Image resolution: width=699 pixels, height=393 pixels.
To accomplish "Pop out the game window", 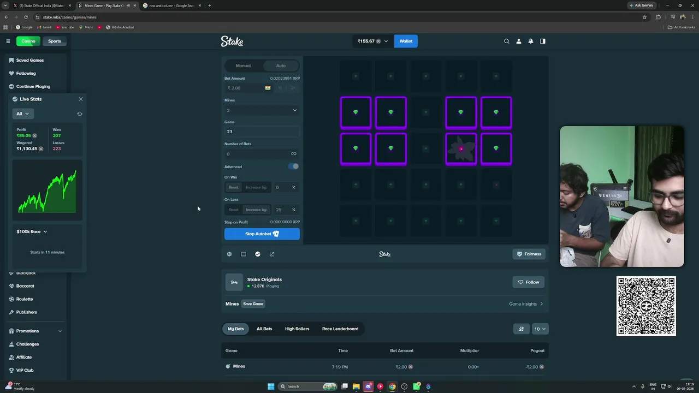I will (272, 254).
